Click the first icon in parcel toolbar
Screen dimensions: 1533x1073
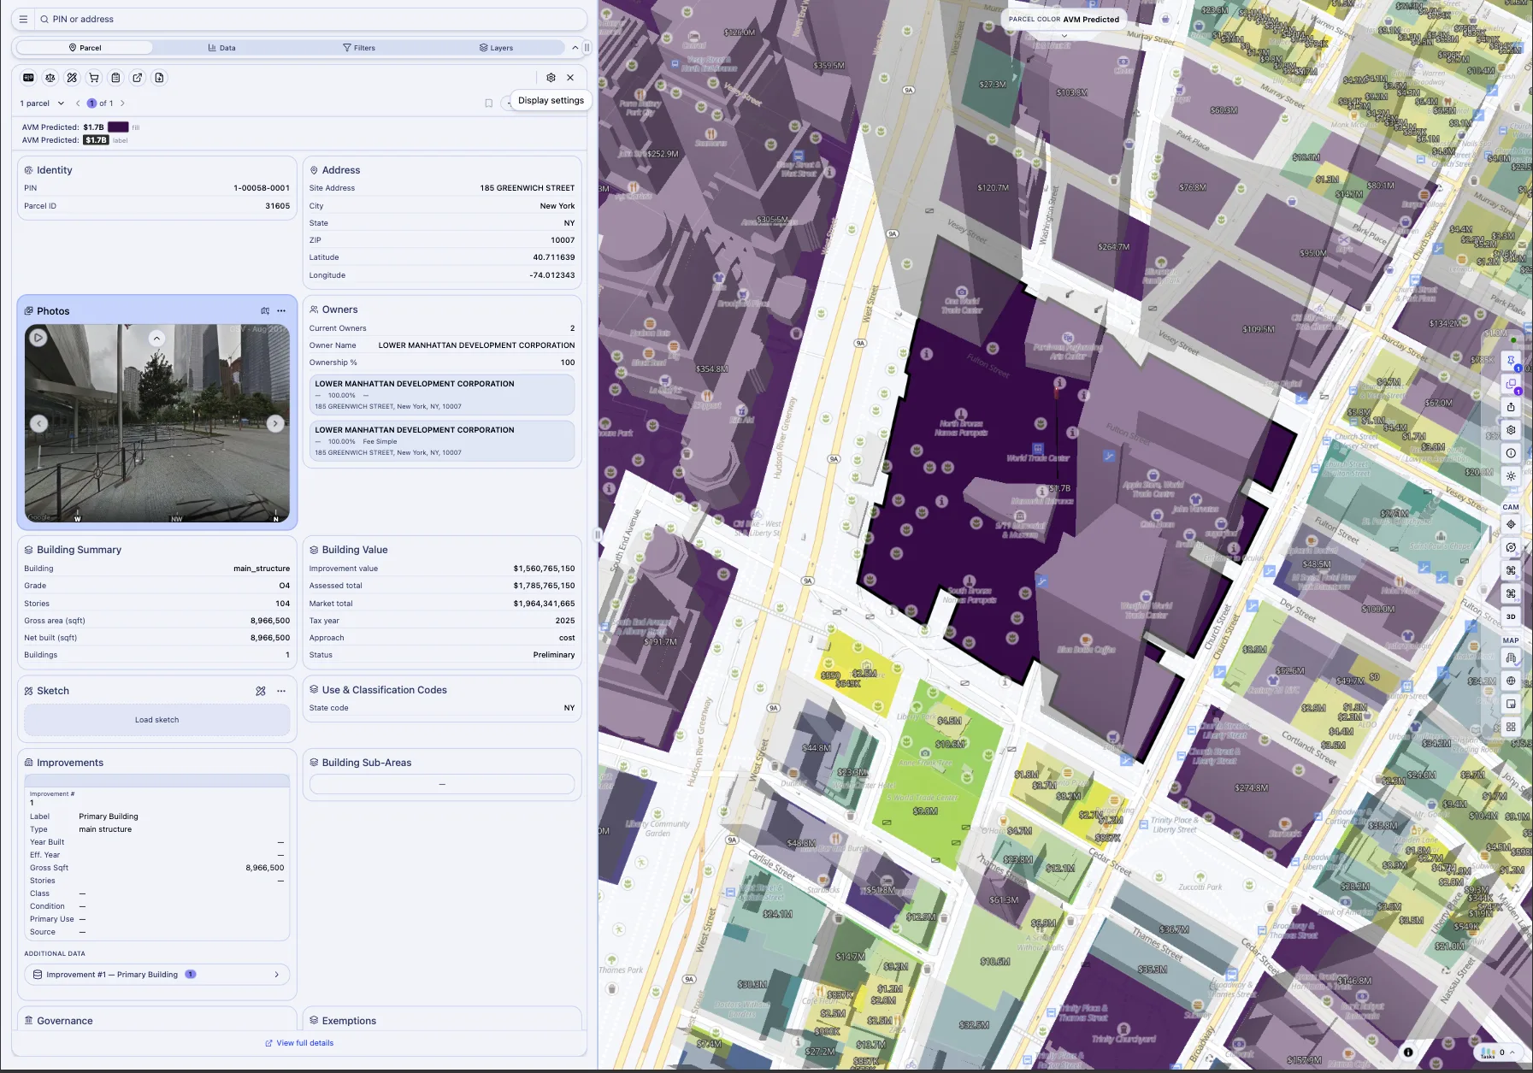(x=28, y=78)
